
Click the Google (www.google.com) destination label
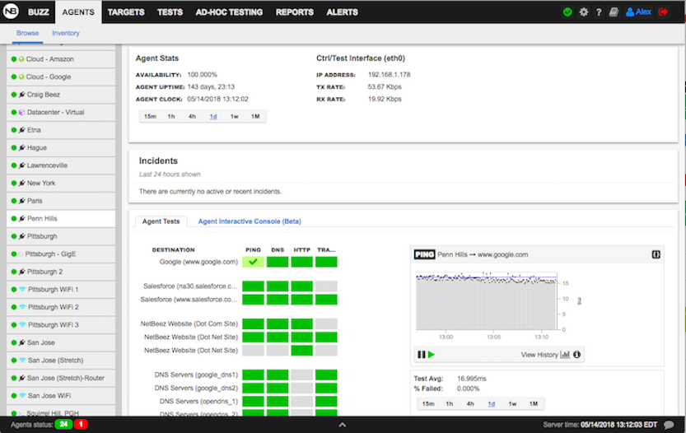pyautogui.click(x=198, y=262)
